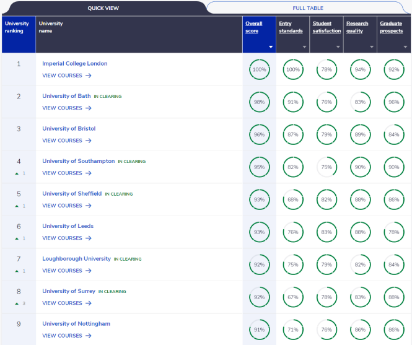Click Southampton's 75% student satisfaction circle
The height and width of the screenshot is (345, 412).
tap(327, 167)
